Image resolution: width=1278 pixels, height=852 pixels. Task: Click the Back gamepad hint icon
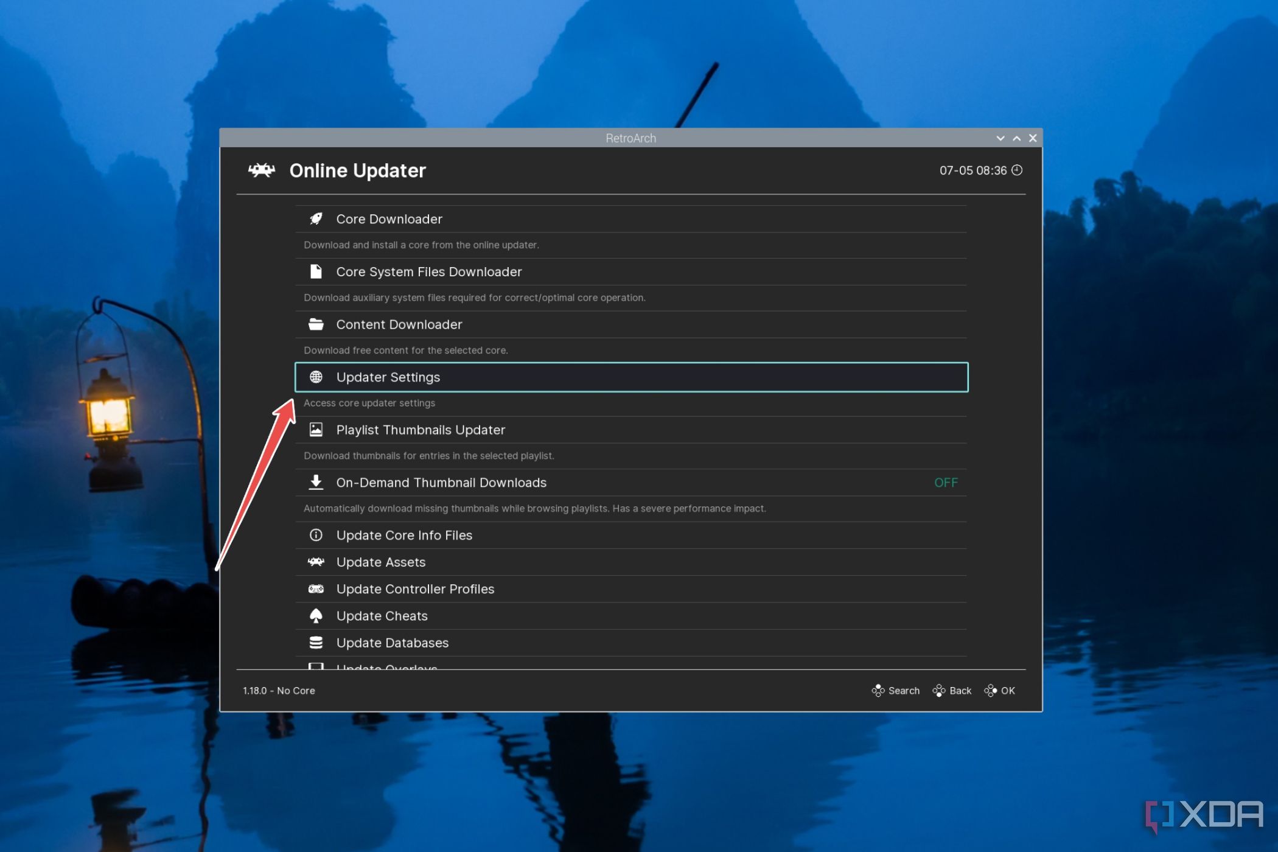(939, 691)
